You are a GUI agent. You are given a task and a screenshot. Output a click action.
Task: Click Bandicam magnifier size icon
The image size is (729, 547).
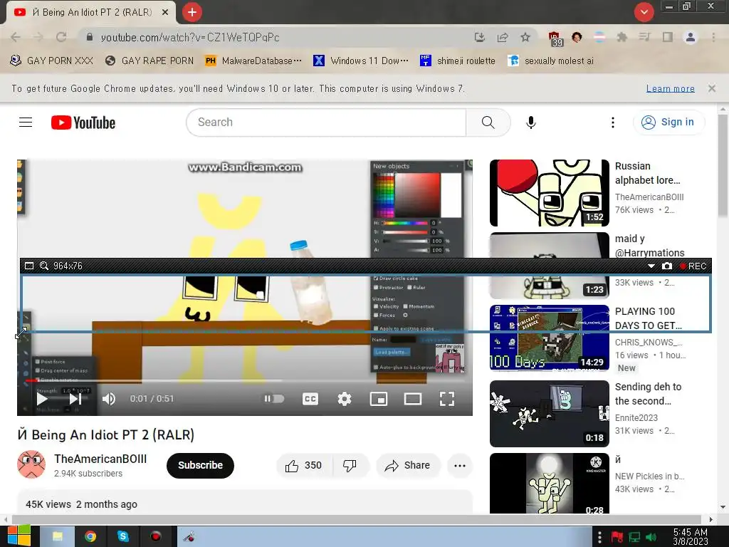pos(44,266)
